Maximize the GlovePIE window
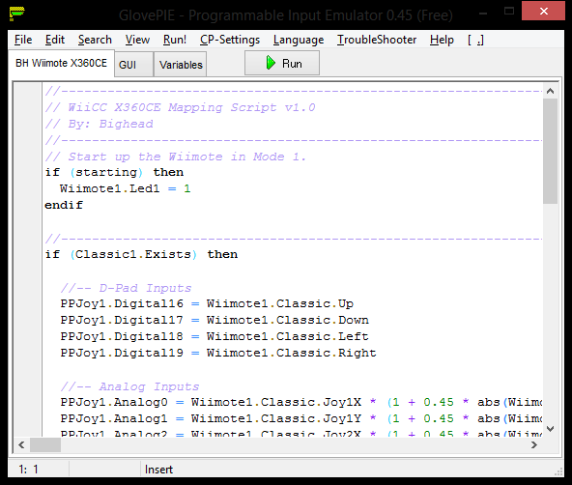 point(509,11)
